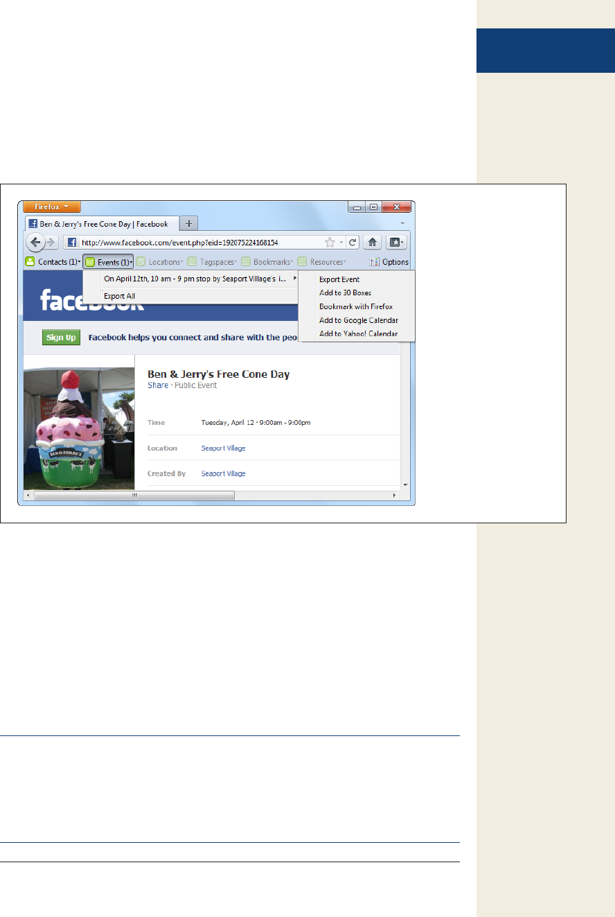615x917 pixels.
Task: Click the Share link under the event title
Action: coord(157,385)
